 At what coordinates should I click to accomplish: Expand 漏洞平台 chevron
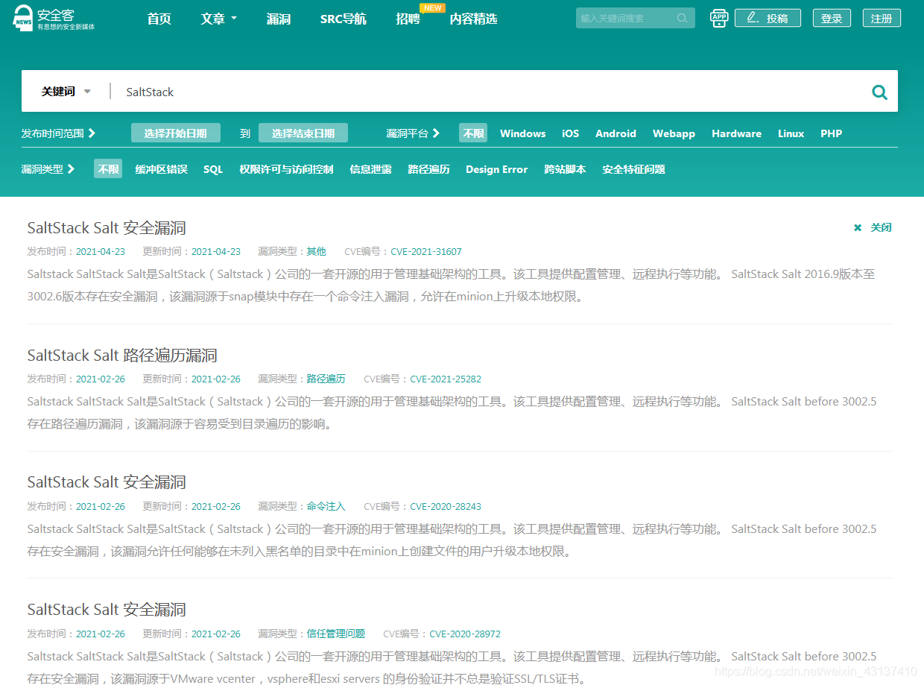pos(436,133)
